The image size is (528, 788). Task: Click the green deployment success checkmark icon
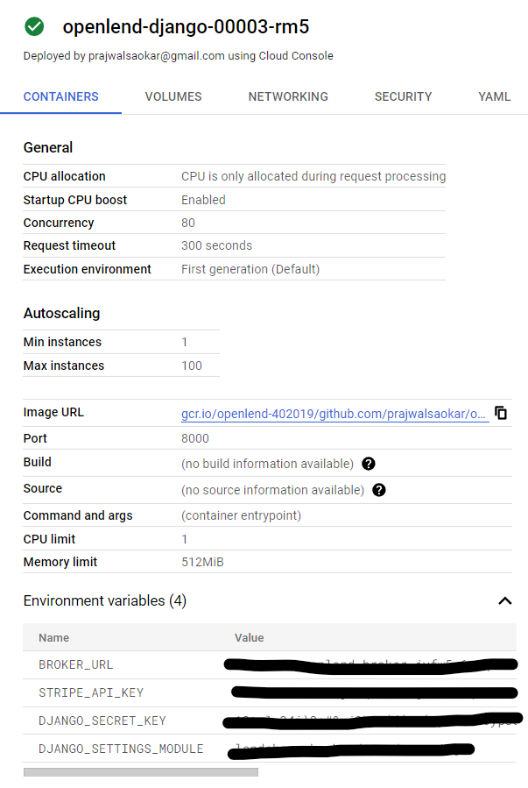35,27
